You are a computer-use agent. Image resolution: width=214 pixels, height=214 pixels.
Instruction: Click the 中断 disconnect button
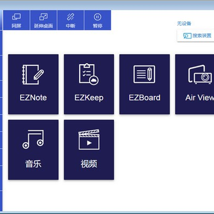click(x=71, y=20)
